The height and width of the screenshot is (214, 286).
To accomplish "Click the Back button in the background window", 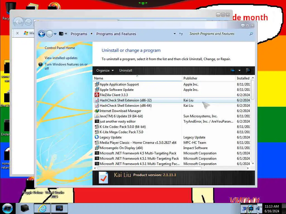I will (x=18, y=22).
